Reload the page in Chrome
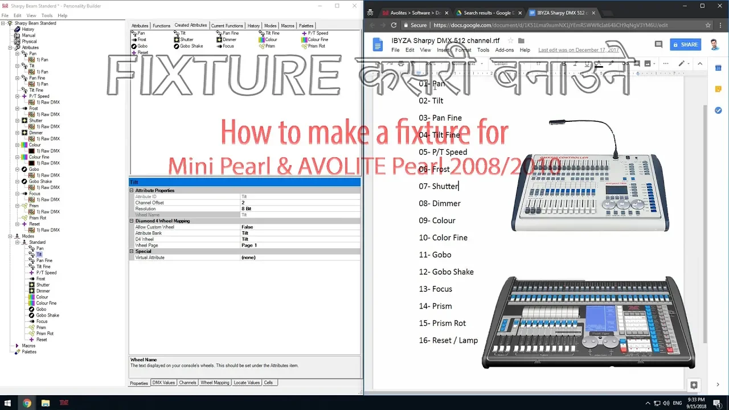Screen dimensions: 729x410 (x=394, y=25)
